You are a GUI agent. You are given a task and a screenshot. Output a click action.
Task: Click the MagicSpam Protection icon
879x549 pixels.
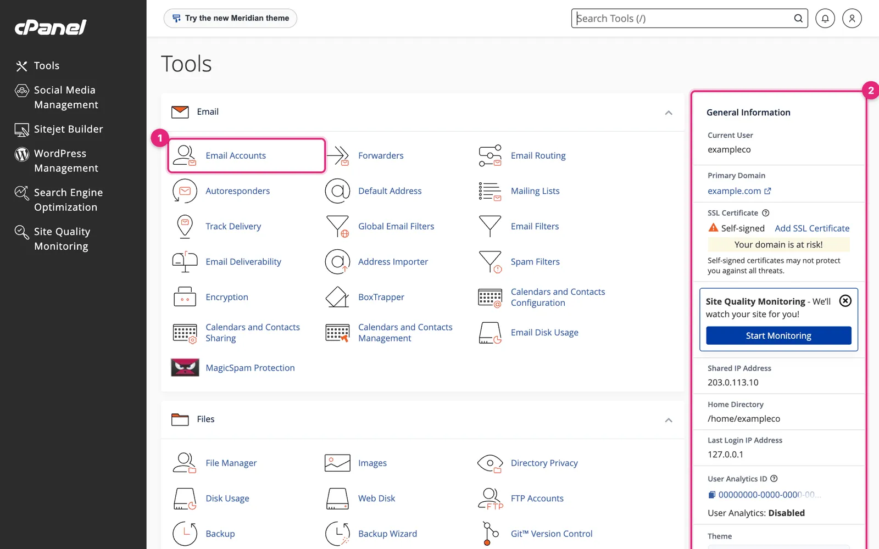[x=185, y=367]
